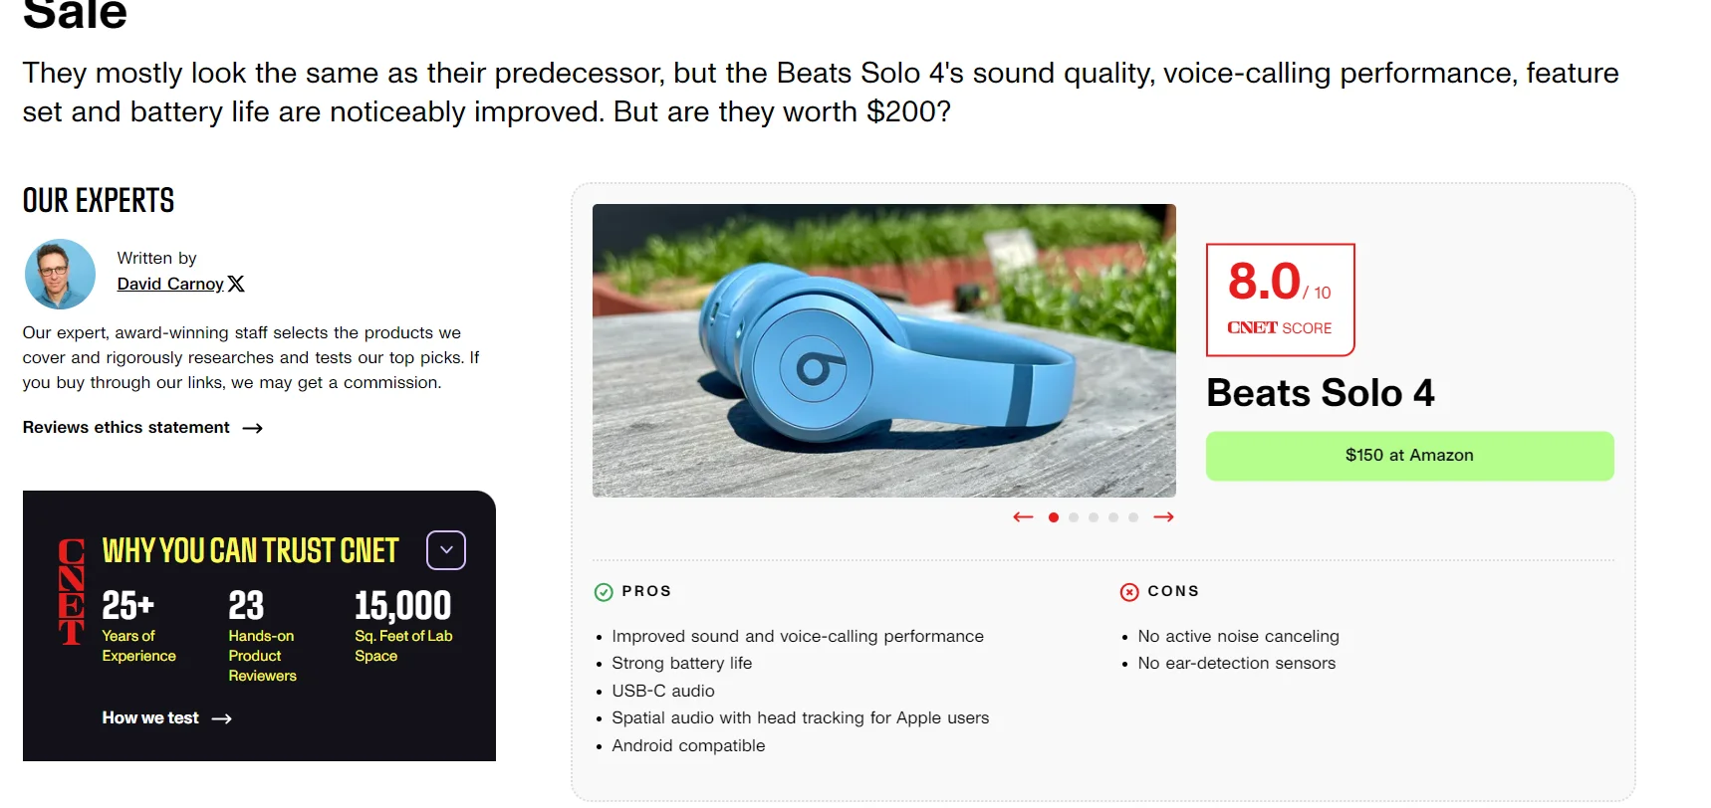Open the David Carnoy author link

pyautogui.click(x=170, y=284)
